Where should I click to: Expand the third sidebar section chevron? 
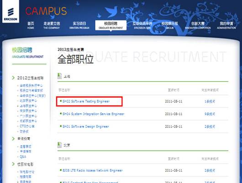(x=13, y=164)
